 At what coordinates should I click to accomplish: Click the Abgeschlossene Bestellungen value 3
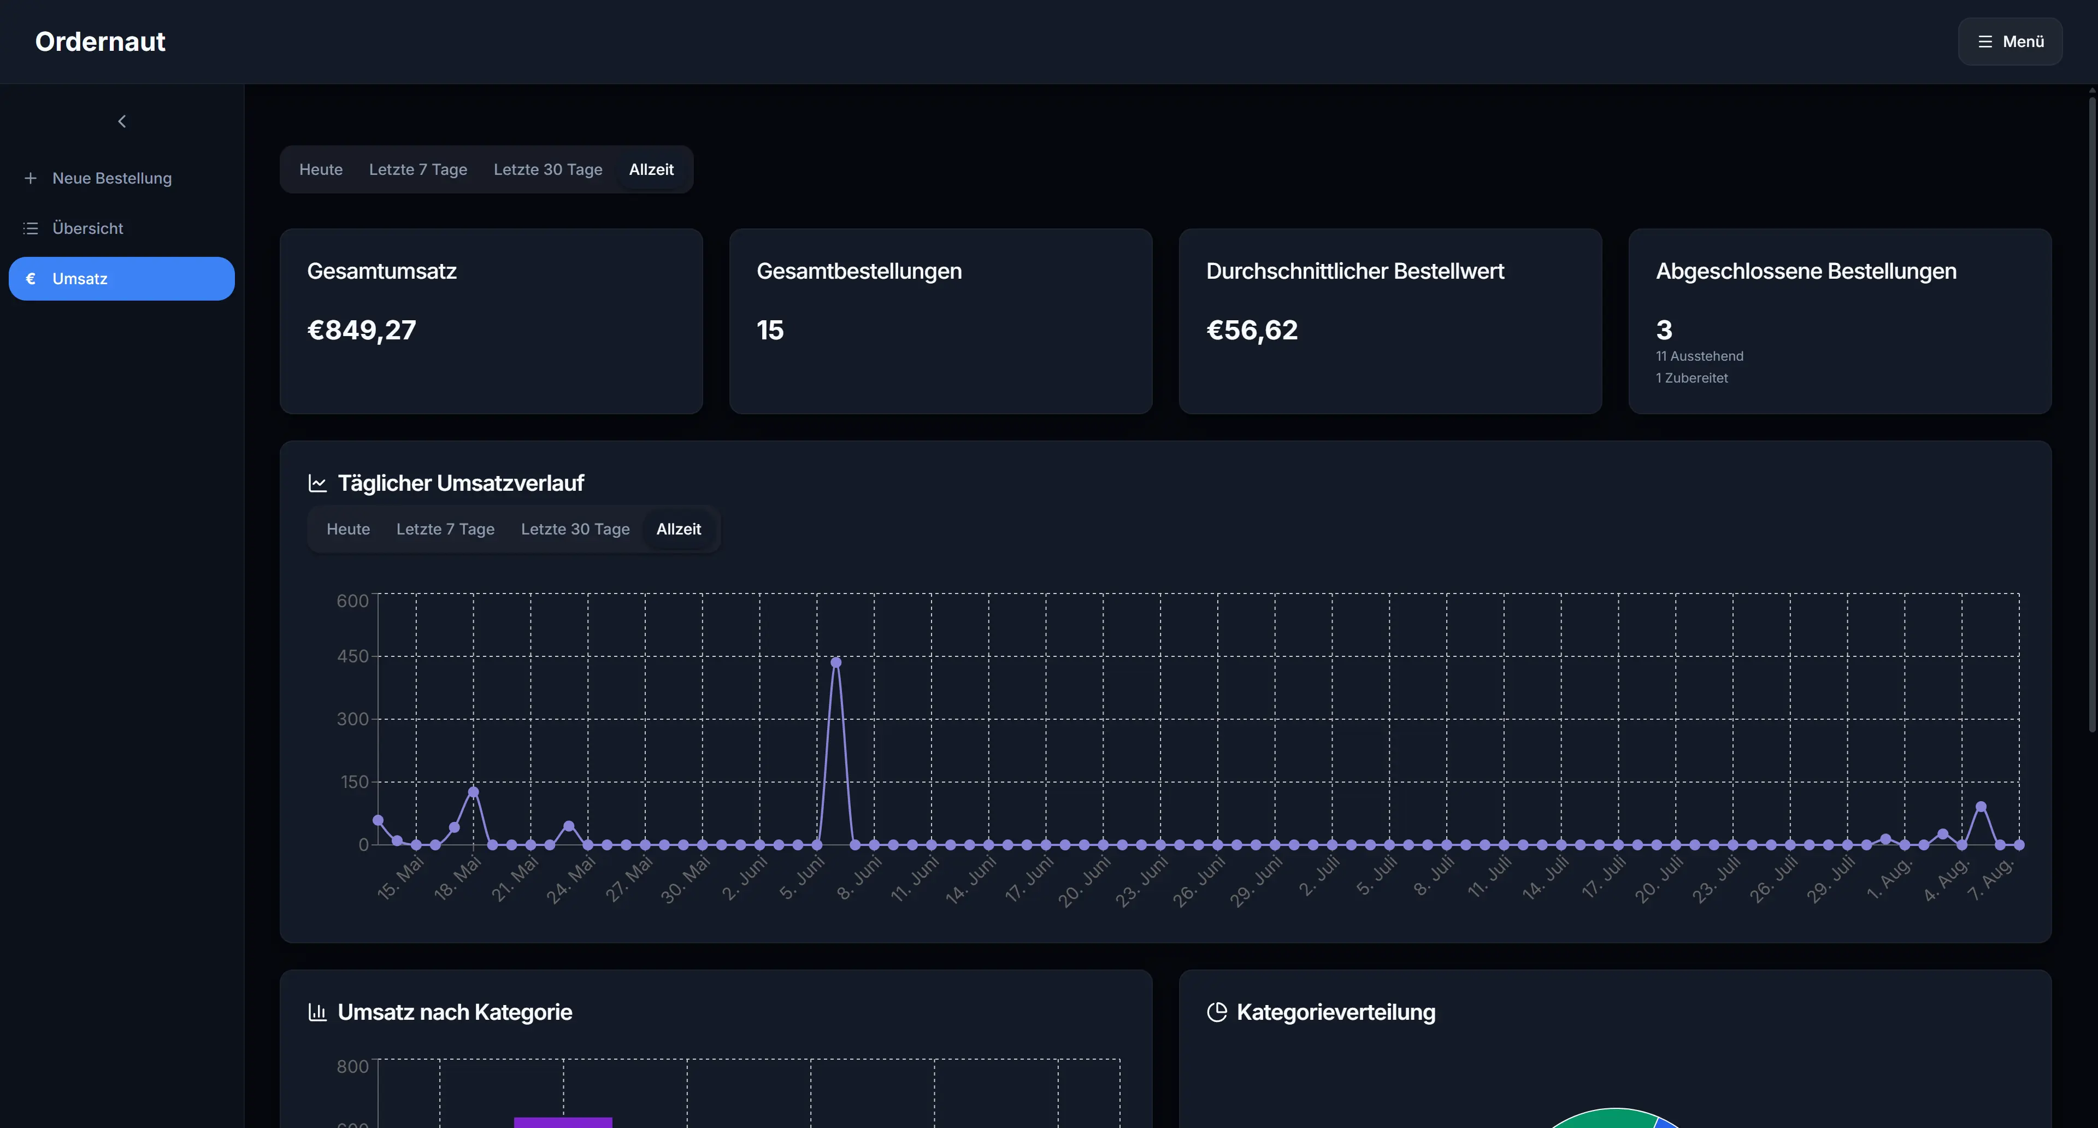[x=1664, y=330]
